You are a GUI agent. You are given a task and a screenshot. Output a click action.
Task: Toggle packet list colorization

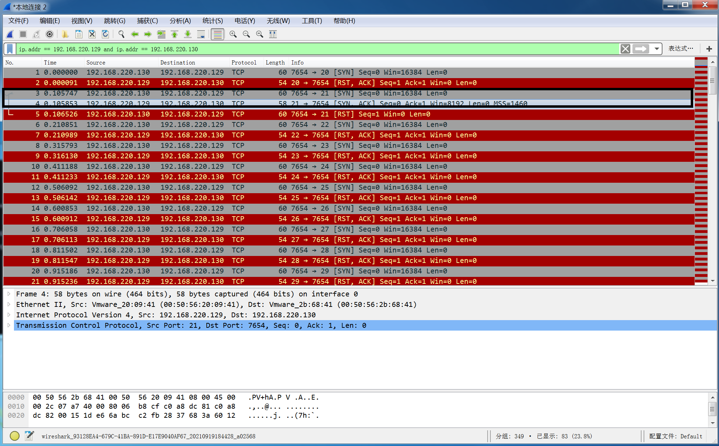click(x=217, y=34)
